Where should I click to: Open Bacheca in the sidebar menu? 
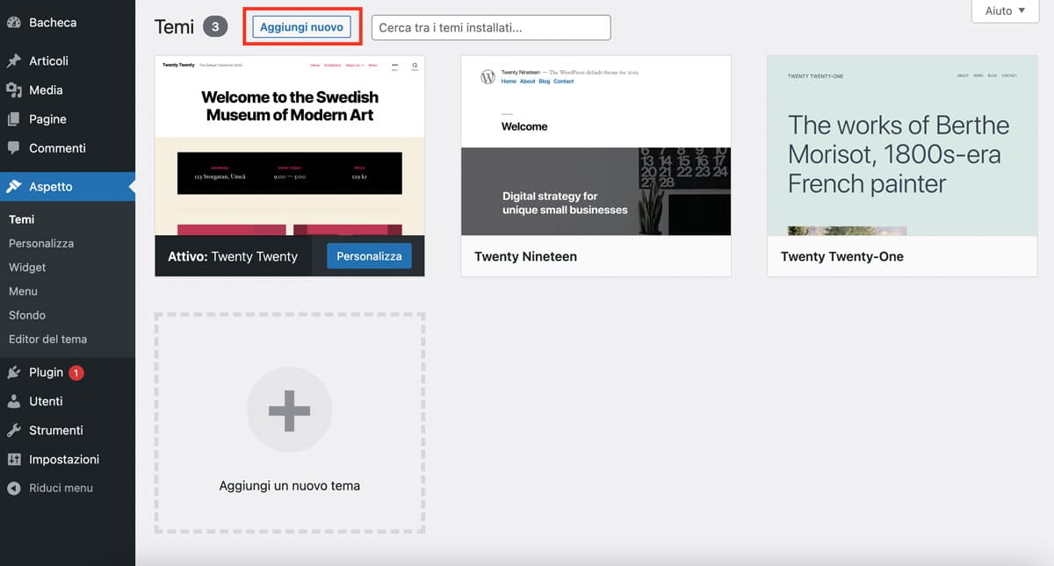[x=68, y=23]
